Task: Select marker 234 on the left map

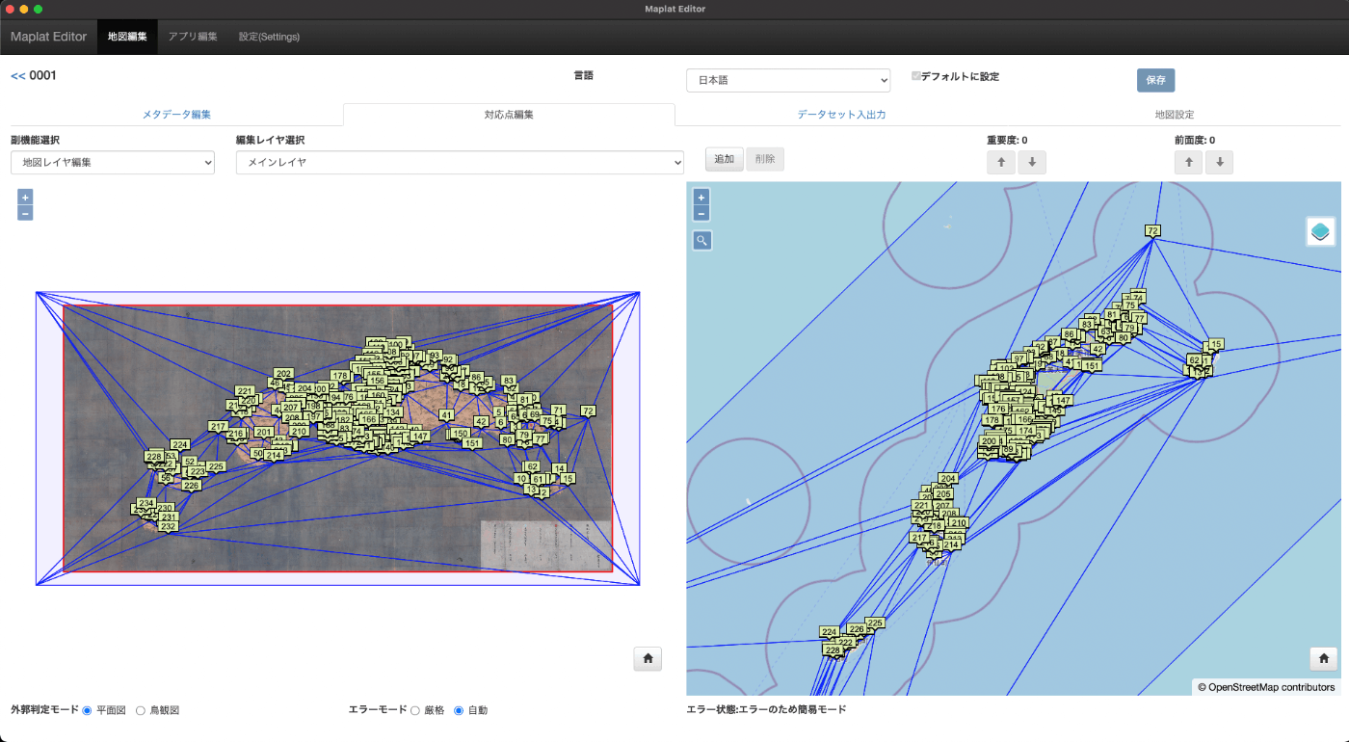Action: 146,503
